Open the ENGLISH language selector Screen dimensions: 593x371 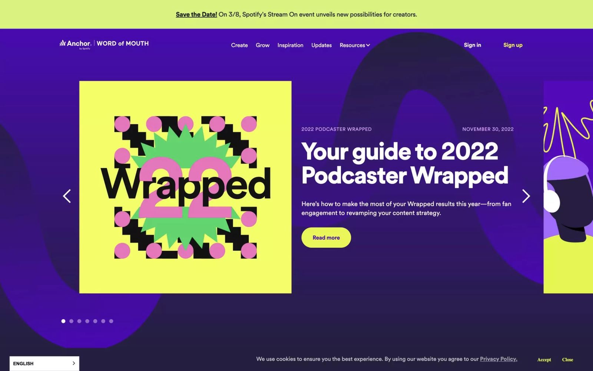[x=44, y=364]
